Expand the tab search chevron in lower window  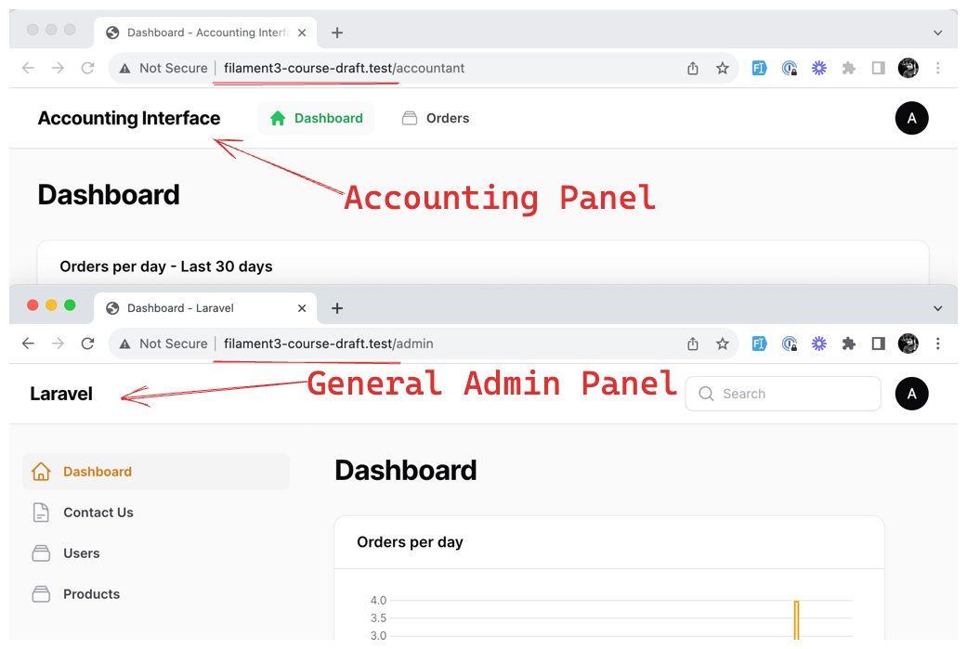point(937,308)
